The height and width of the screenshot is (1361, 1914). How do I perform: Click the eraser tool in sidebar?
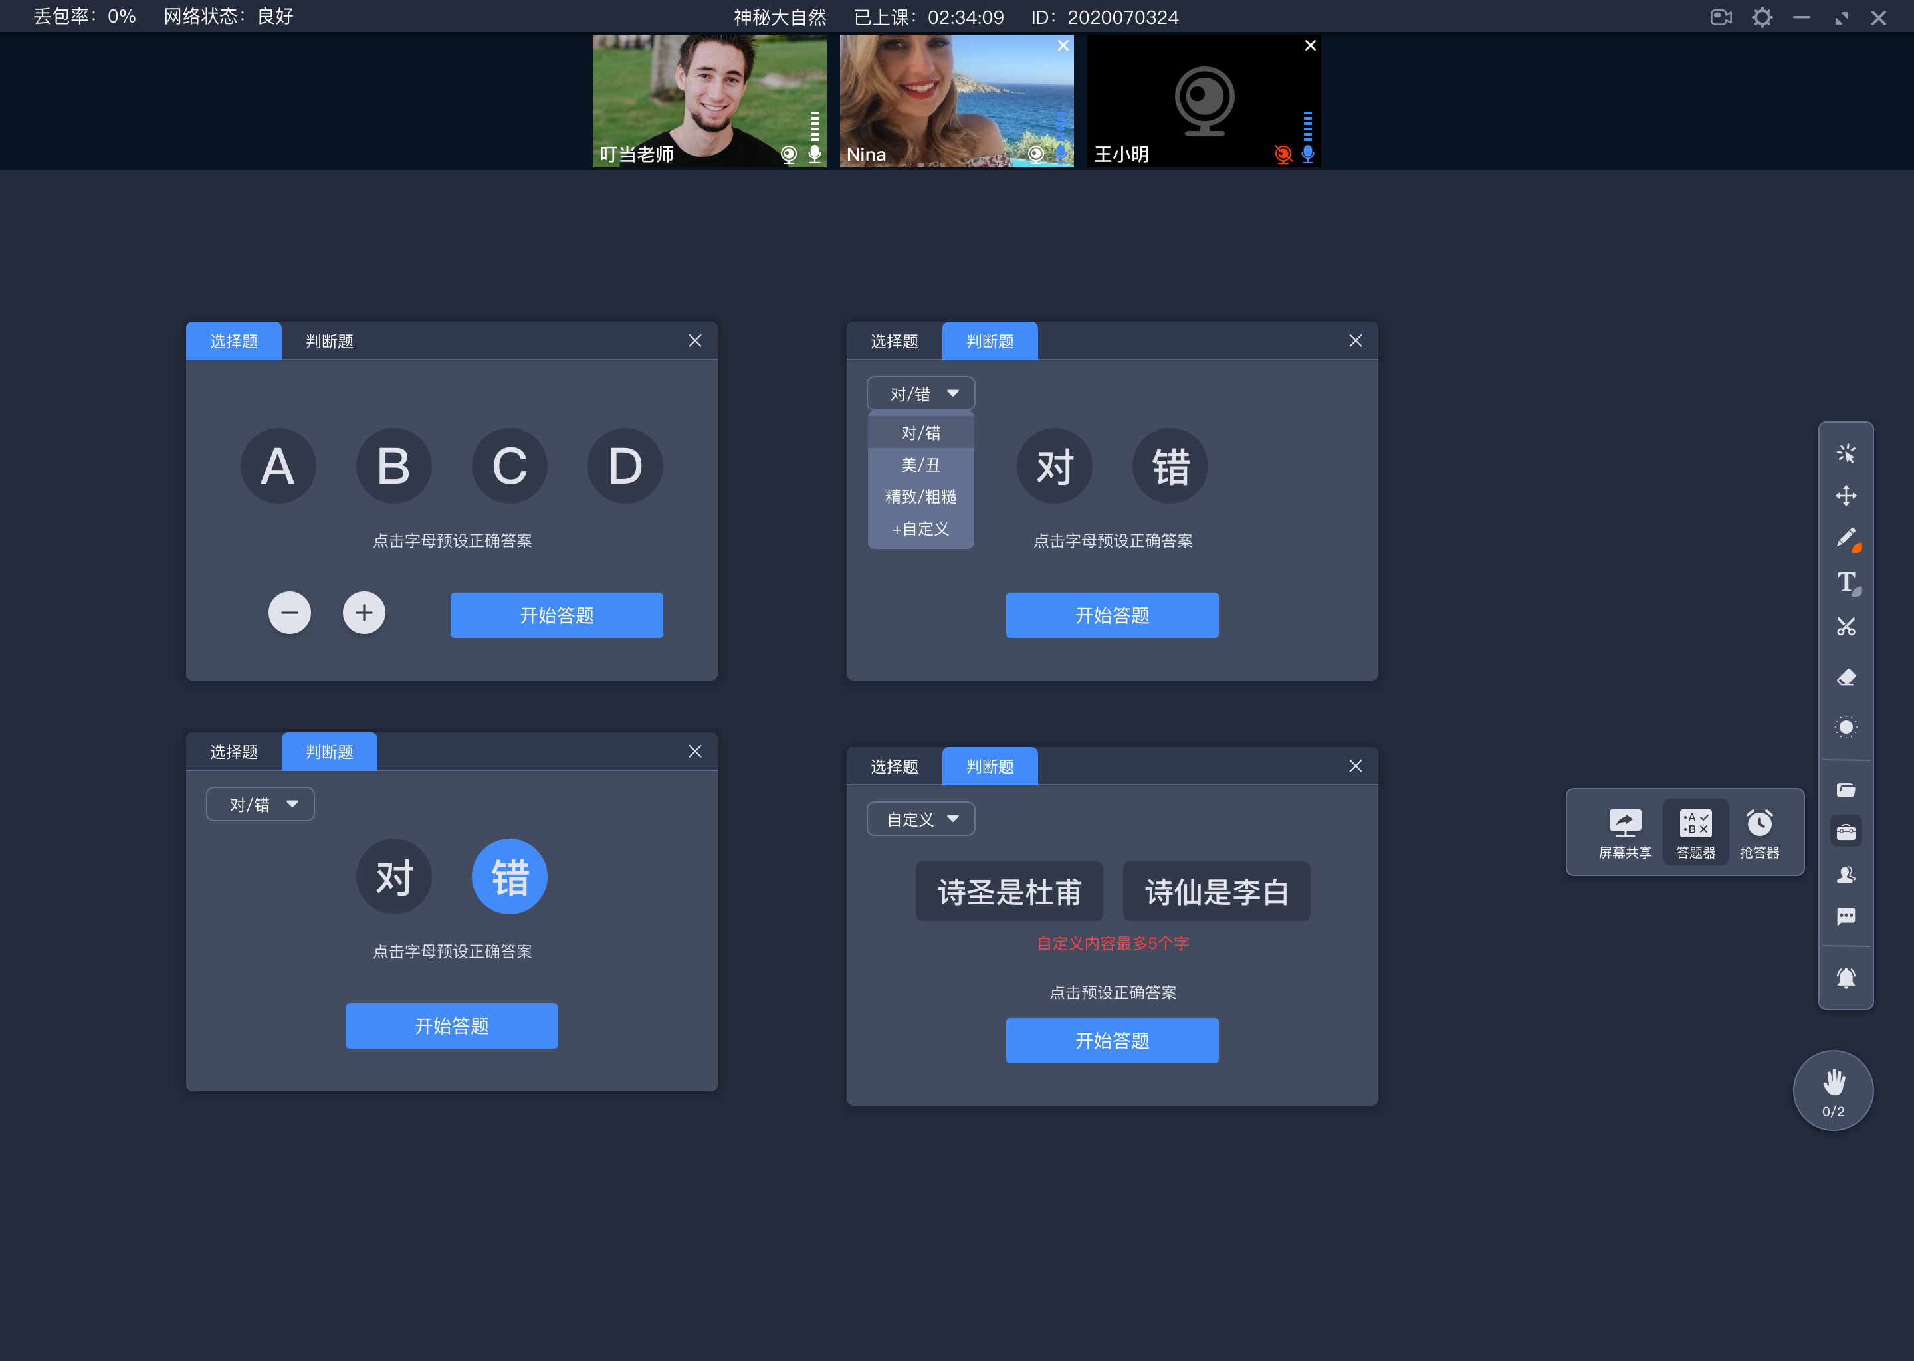(1845, 675)
